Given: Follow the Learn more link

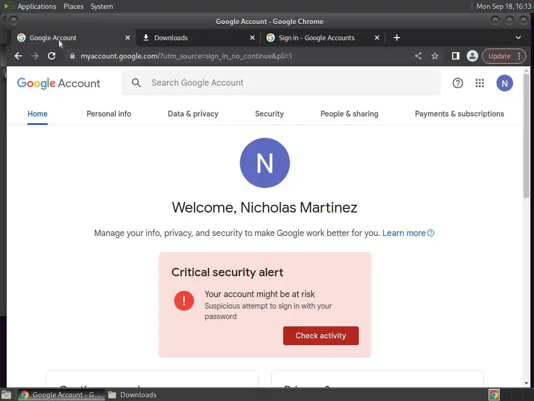Looking at the screenshot, I should [404, 233].
